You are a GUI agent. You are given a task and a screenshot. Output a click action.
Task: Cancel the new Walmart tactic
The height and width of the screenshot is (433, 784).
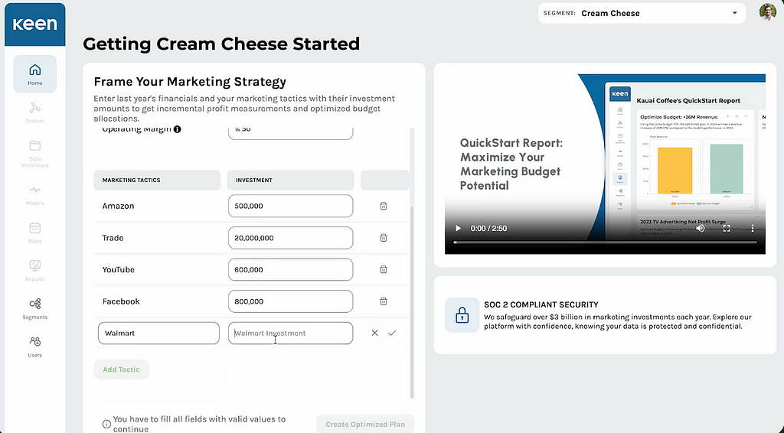point(374,333)
